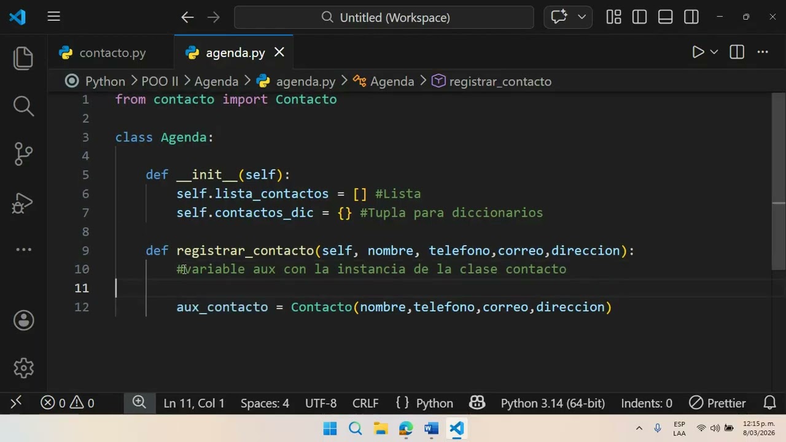Click line number 9 in gutter
786x442 pixels.
coord(85,250)
